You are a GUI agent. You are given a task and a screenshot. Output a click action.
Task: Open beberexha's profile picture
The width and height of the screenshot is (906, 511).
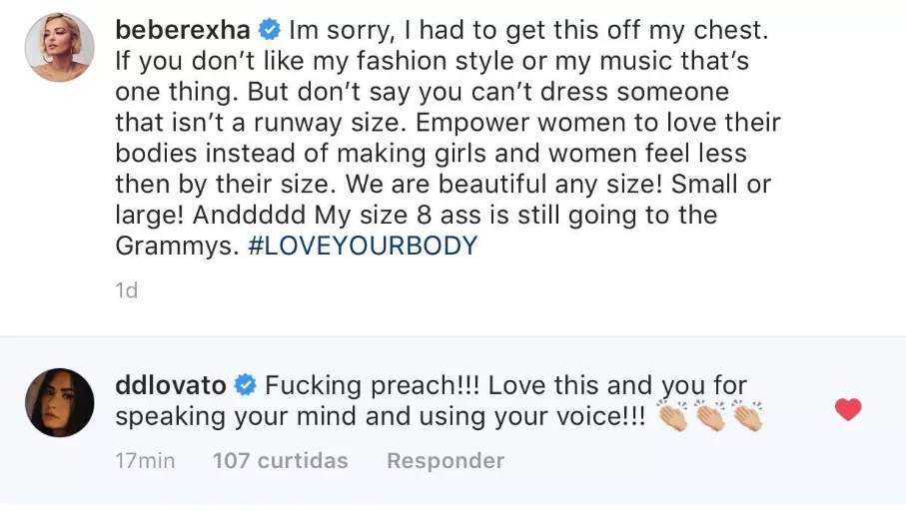tap(60, 47)
